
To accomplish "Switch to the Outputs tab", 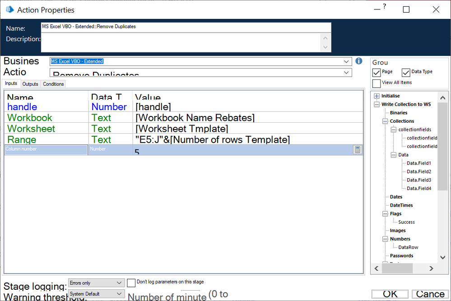I will coord(30,84).
